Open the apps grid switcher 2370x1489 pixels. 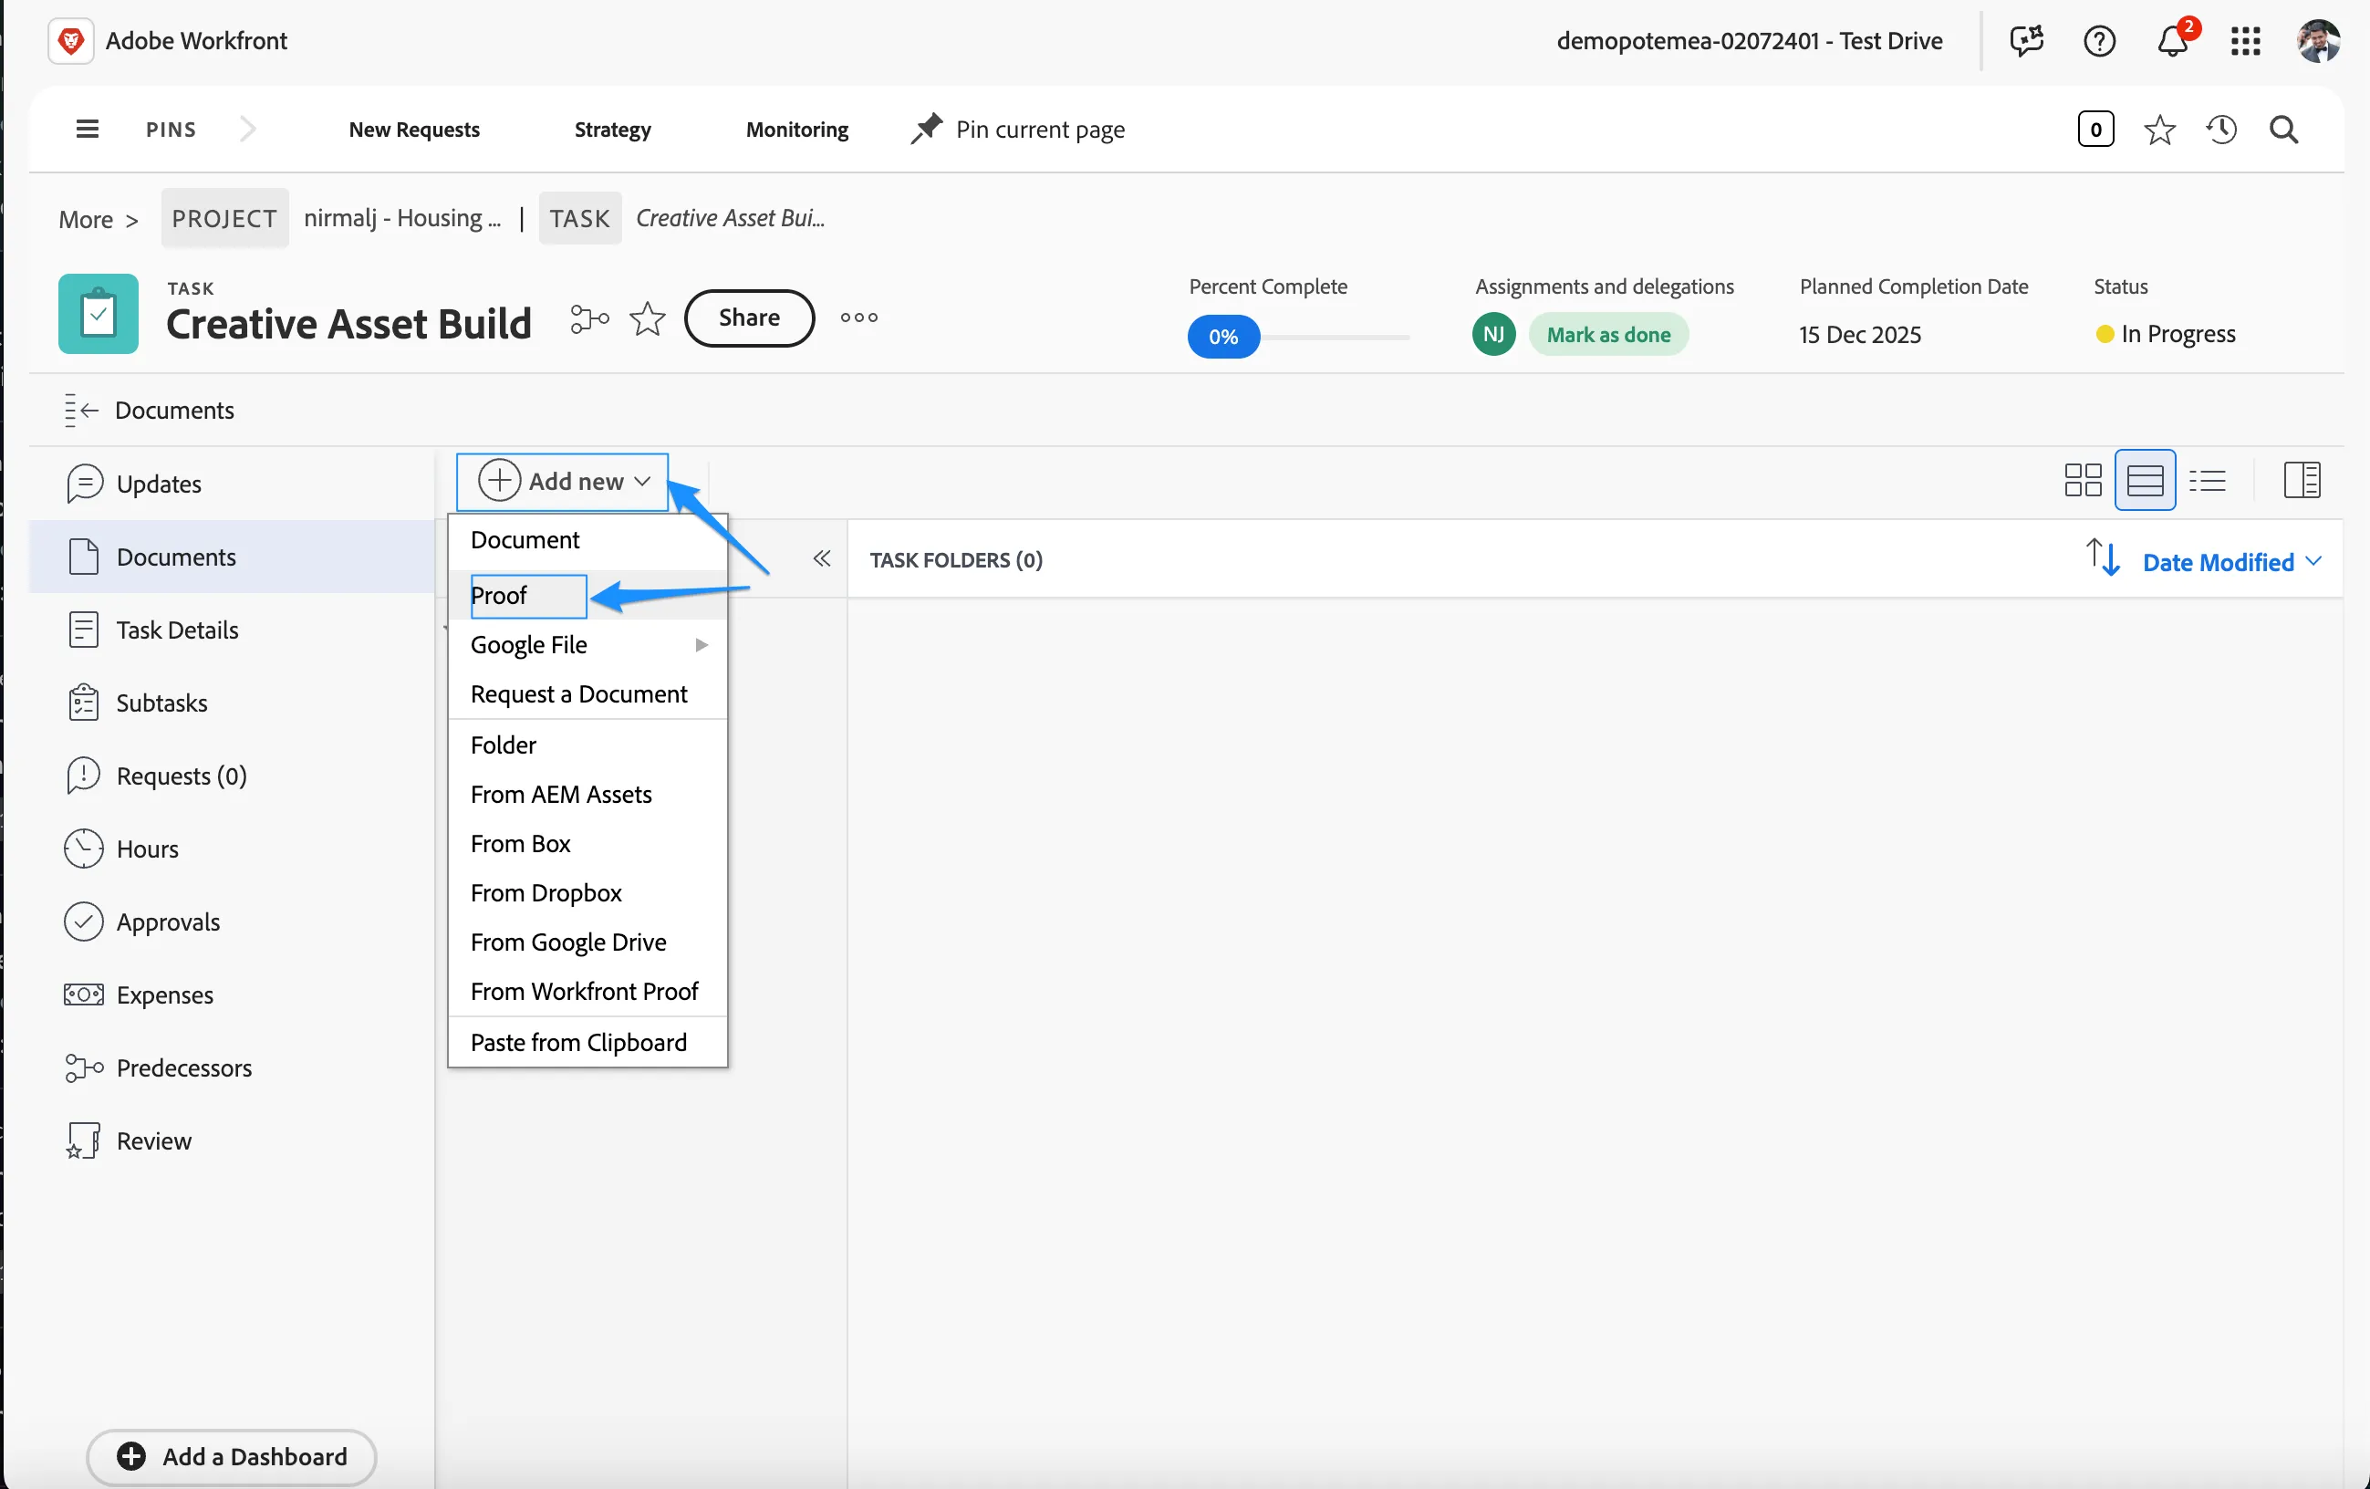(2245, 40)
